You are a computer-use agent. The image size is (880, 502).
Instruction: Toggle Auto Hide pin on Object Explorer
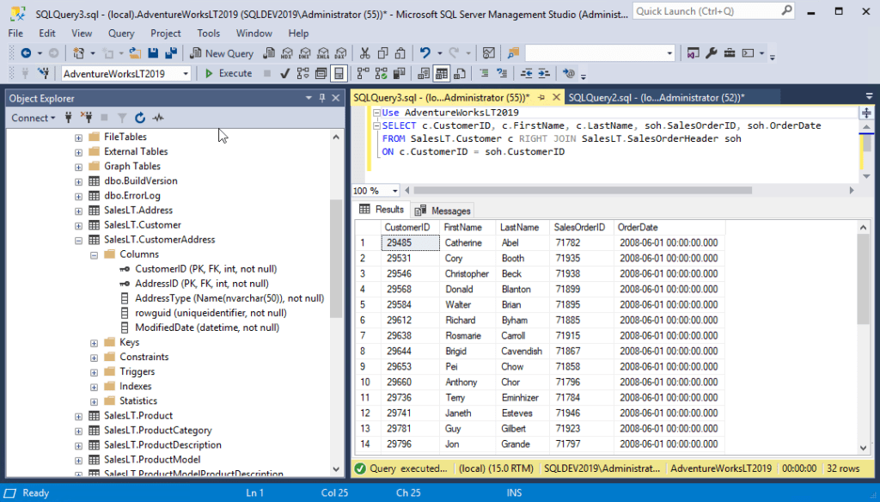click(322, 98)
